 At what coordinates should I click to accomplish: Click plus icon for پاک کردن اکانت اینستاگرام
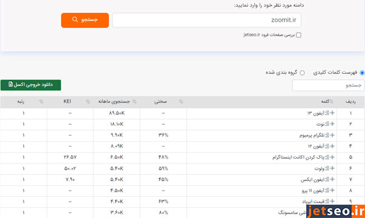pos(332,157)
